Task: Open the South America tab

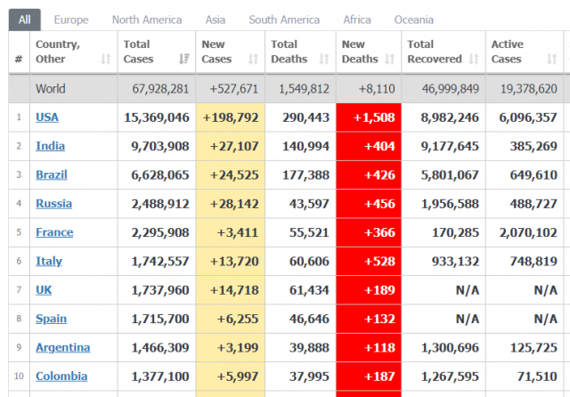Action: [284, 20]
